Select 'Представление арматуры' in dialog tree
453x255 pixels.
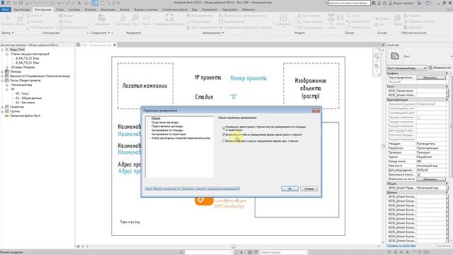167,126
